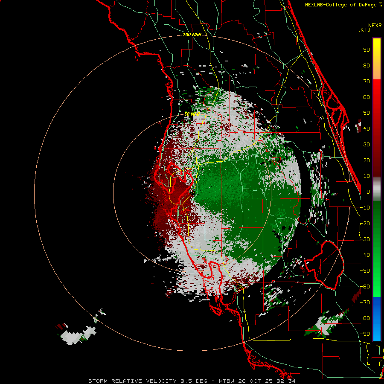Viewport: 384px width, 384px height.
Task: Click the -50 value on velocity scale
Action: (x=365, y=271)
